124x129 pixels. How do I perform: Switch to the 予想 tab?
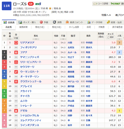[44, 22]
